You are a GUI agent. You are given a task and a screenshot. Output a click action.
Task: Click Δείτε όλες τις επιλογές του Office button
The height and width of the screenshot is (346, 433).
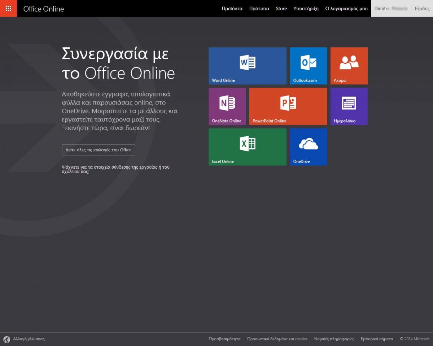click(x=99, y=150)
